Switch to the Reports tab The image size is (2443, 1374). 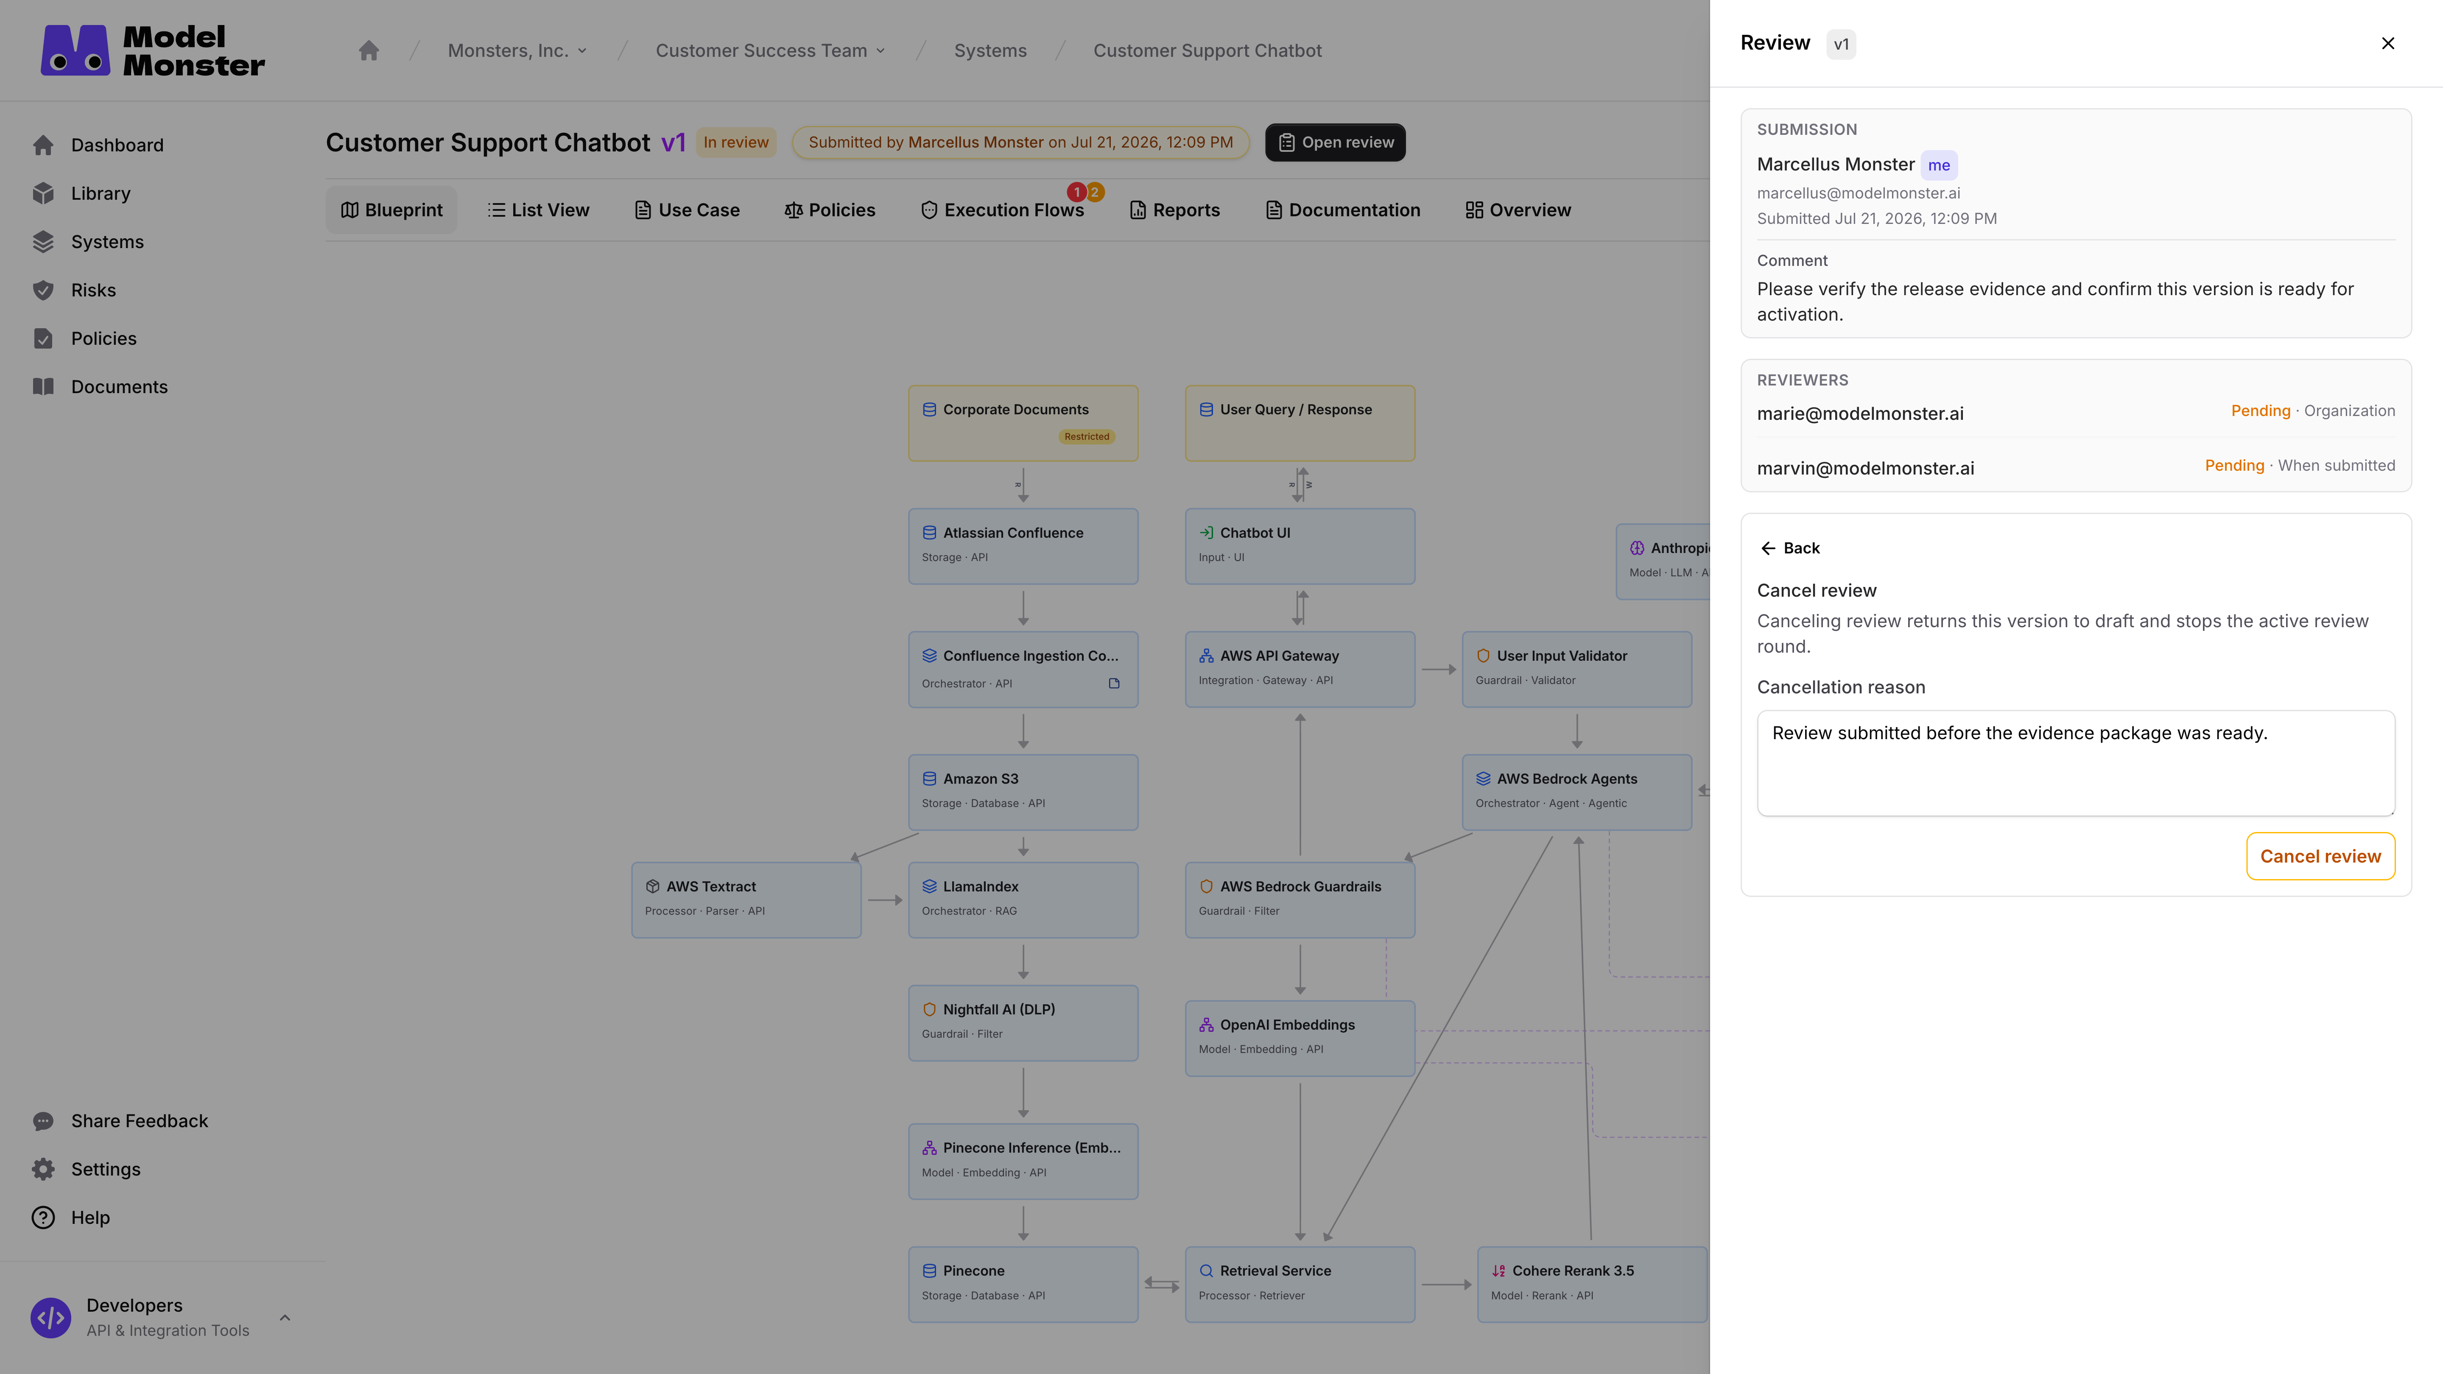tap(1175, 209)
